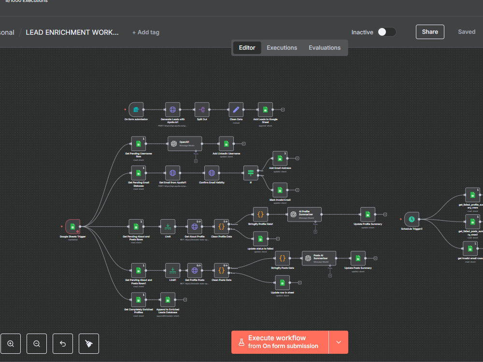
Task: Select Add Email Address sheet node
Action: pos(280,158)
